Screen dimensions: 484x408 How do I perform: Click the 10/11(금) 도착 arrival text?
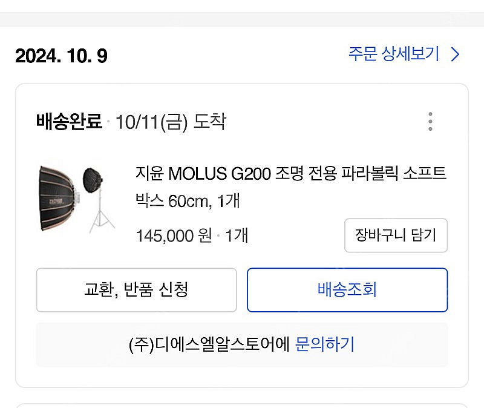pos(171,122)
